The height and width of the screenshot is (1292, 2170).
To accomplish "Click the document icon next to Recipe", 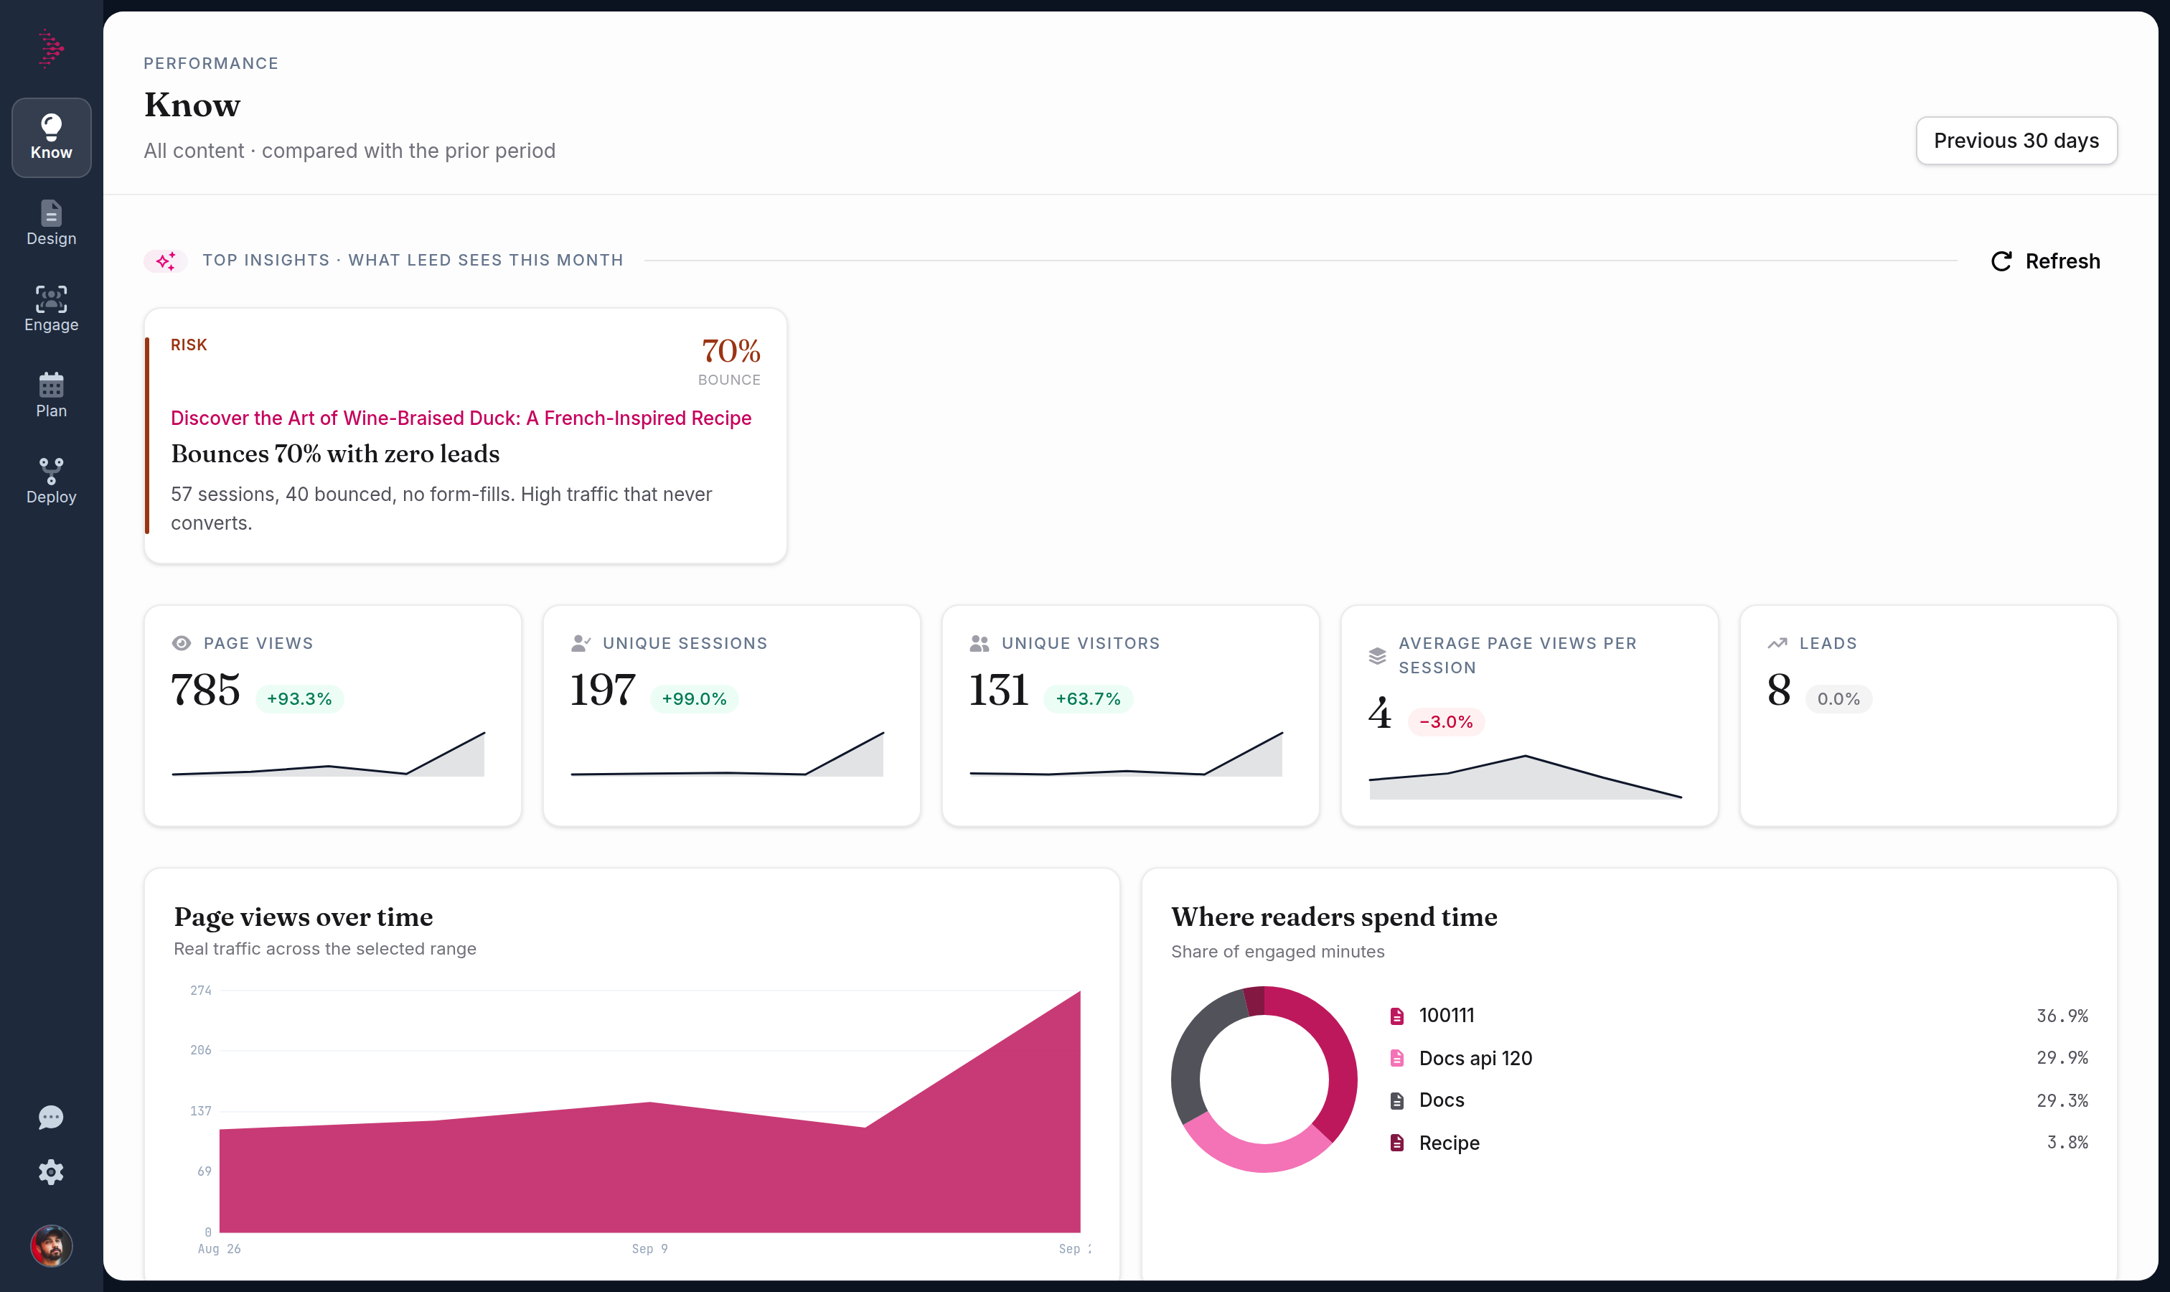I will coord(1397,1143).
